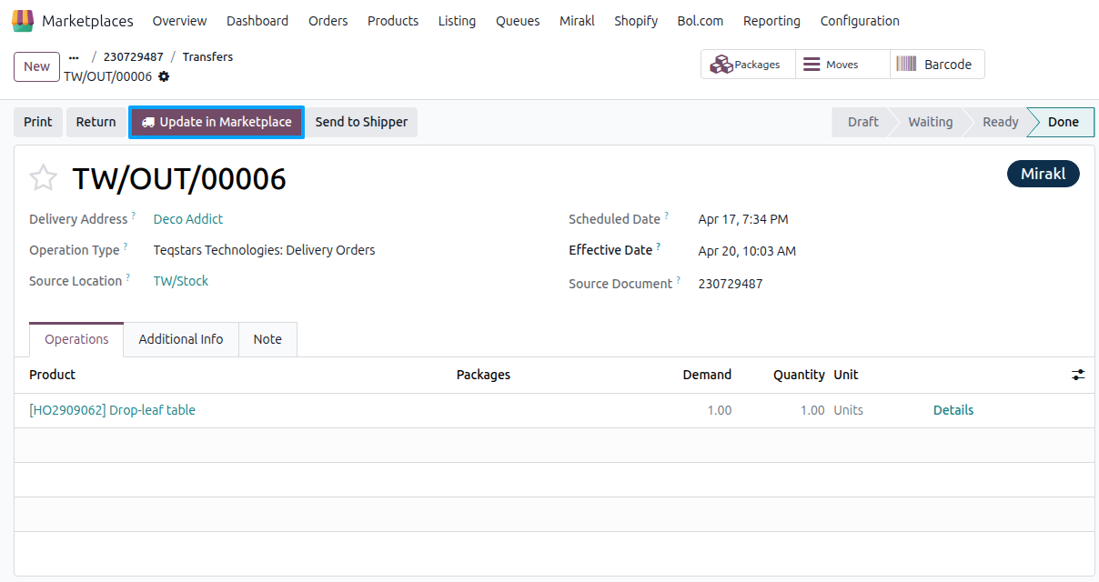The width and height of the screenshot is (1099, 582).
Task: Switch to the Note tab
Action: click(267, 339)
